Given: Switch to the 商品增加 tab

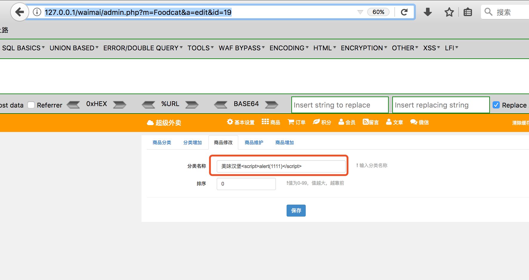Looking at the screenshot, I should pos(285,142).
